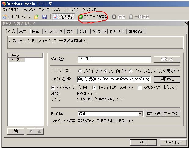Toggle the オーディオ(U) checkbox

(x=94, y=88)
